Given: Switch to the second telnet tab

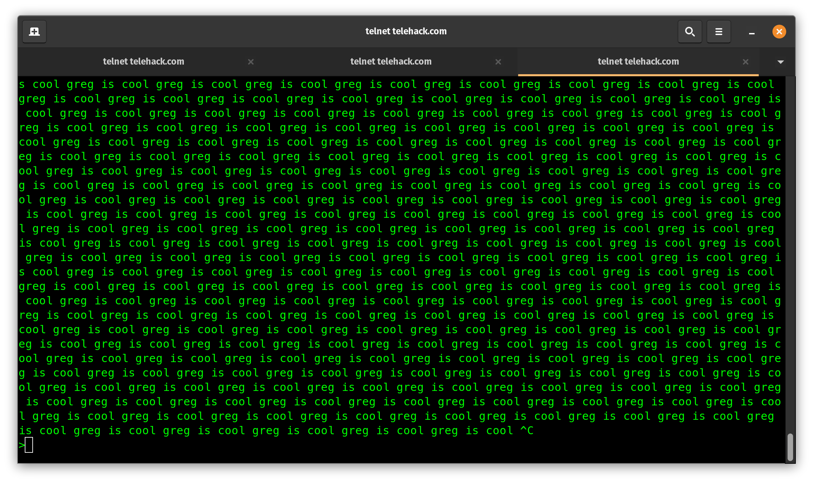Looking at the screenshot, I should pos(391,61).
